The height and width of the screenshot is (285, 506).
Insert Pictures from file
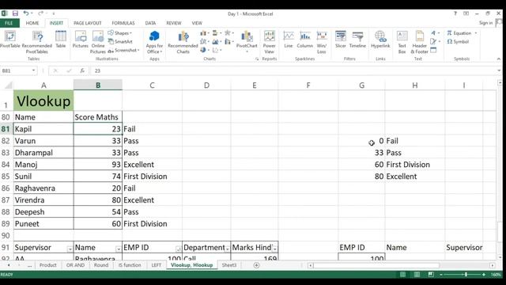(81, 40)
